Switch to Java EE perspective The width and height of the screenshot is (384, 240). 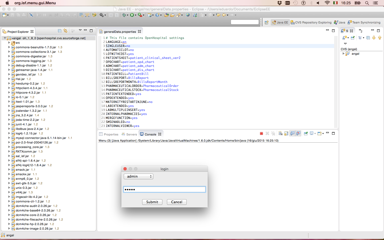[x=280, y=22]
